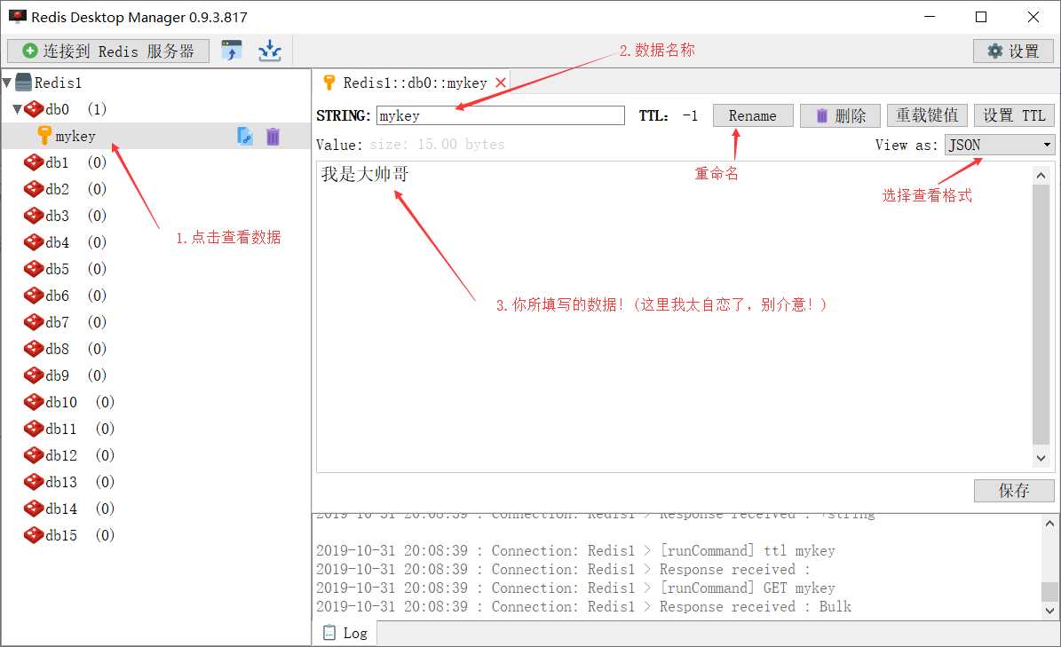Minimize the Redis Desktop Manager window
The image size is (1061, 647).
point(930,17)
